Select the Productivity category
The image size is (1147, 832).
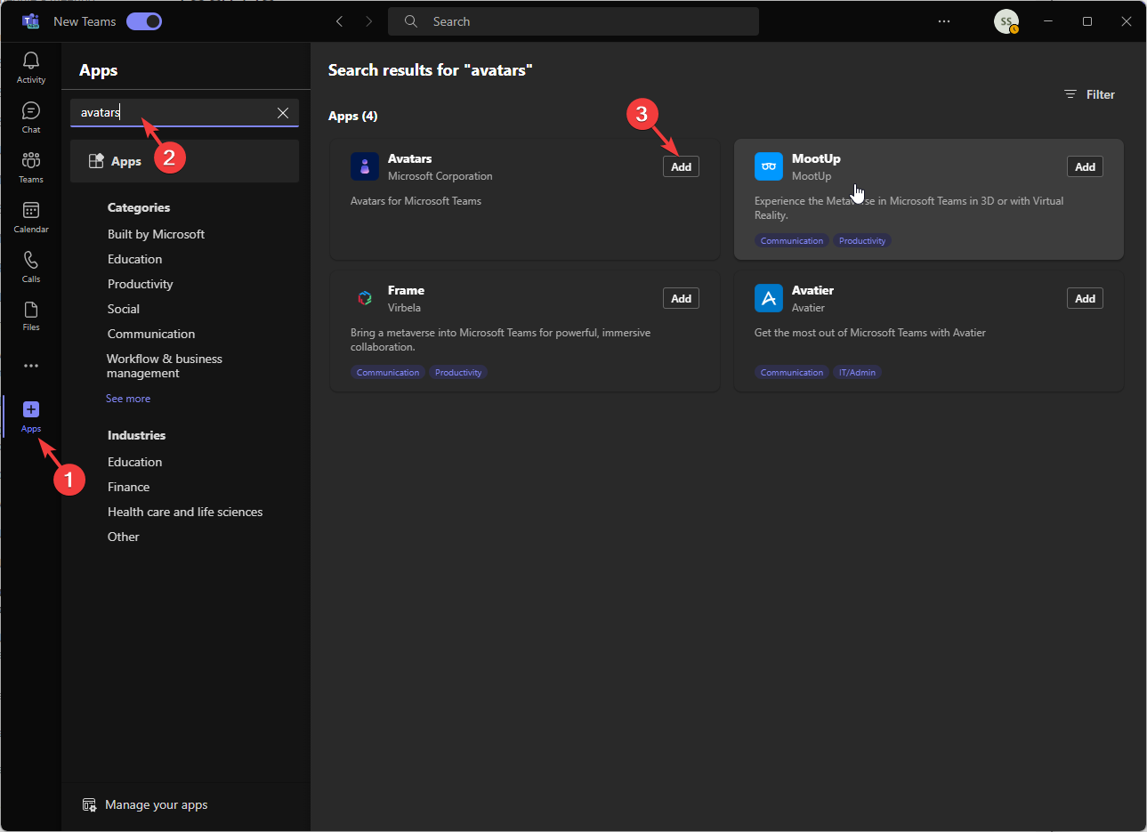[140, 284]
